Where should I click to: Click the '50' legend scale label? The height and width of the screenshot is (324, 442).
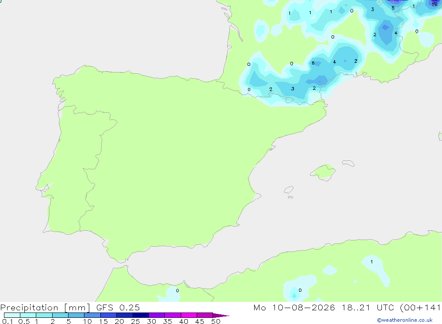coord(216,321)
